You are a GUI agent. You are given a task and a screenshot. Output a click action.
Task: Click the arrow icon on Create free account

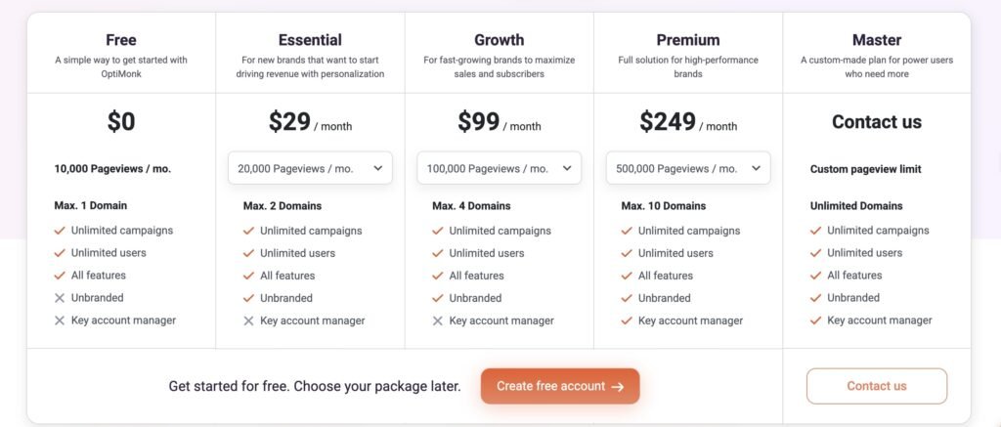pos(618,387)
